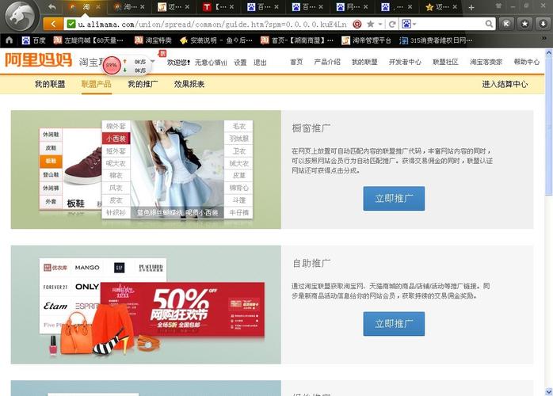Open 进入结算中心 link

pyautogui.click(x=505, y=84)
